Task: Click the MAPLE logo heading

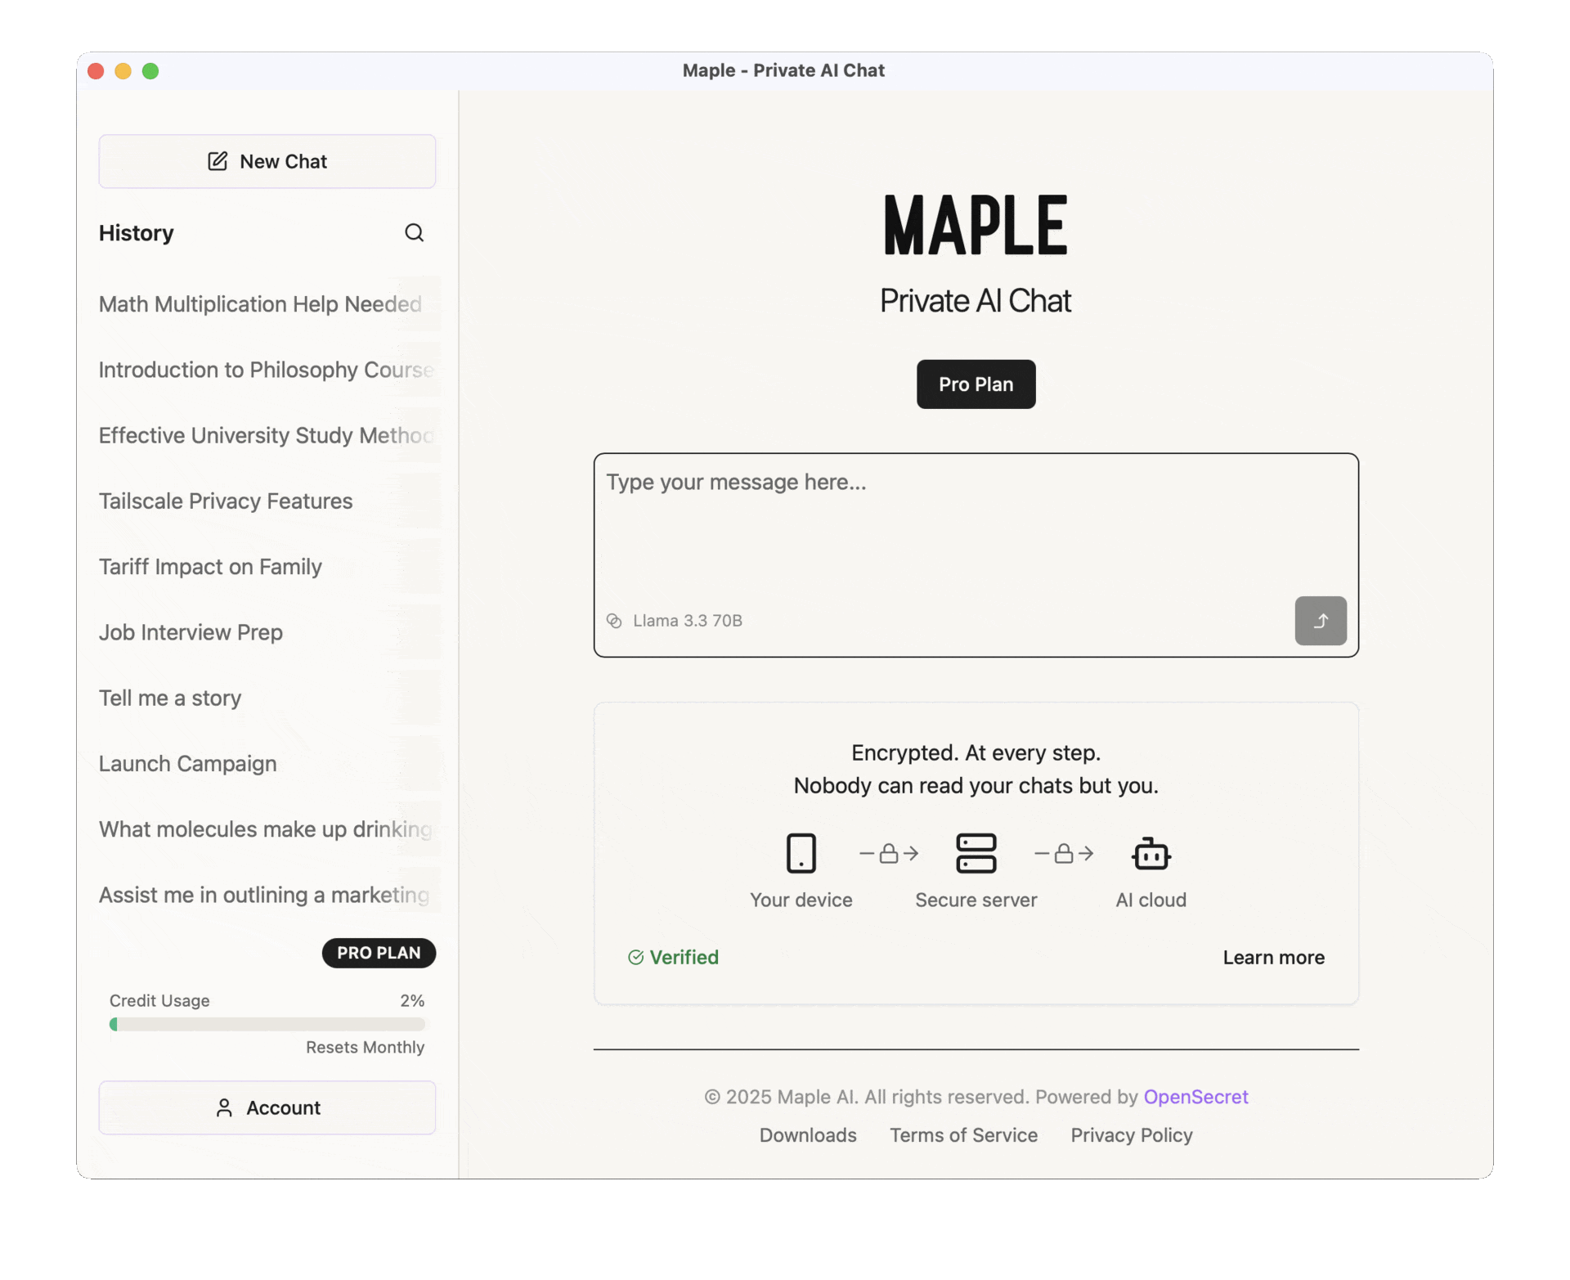Action: 976,225
